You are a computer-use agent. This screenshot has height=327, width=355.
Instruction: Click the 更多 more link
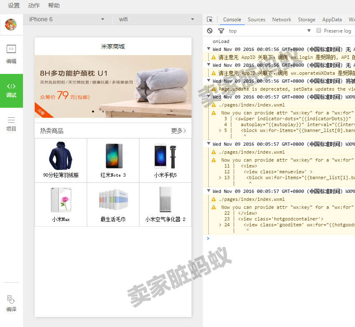coord(179,131)
